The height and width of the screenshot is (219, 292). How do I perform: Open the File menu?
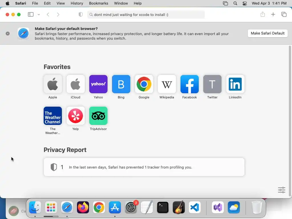35,3
